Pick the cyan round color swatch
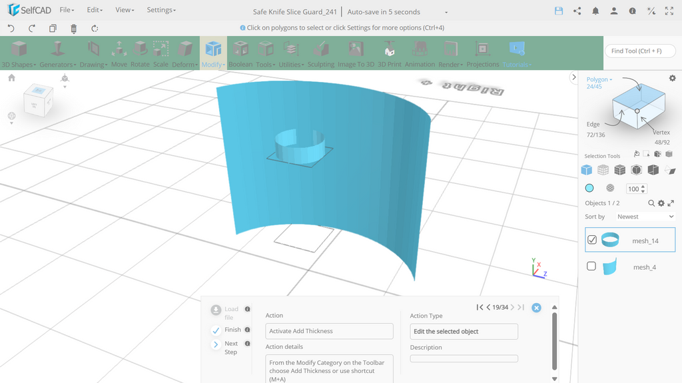Screen dimensions: 682x383 click(x=589, y=188)
